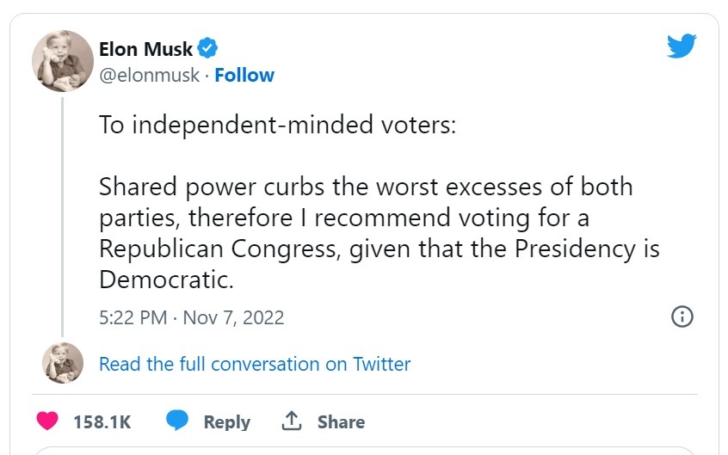Click the tweet paragraph about shared power

click(379, 232)
